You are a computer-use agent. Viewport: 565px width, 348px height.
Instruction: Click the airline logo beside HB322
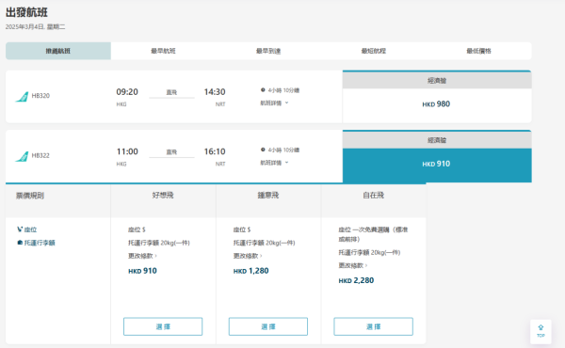[22, 156]
